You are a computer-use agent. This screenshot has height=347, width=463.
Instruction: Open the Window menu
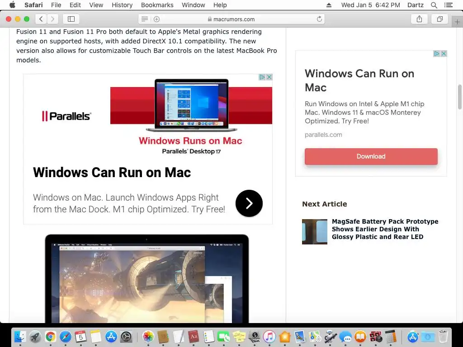194,5
